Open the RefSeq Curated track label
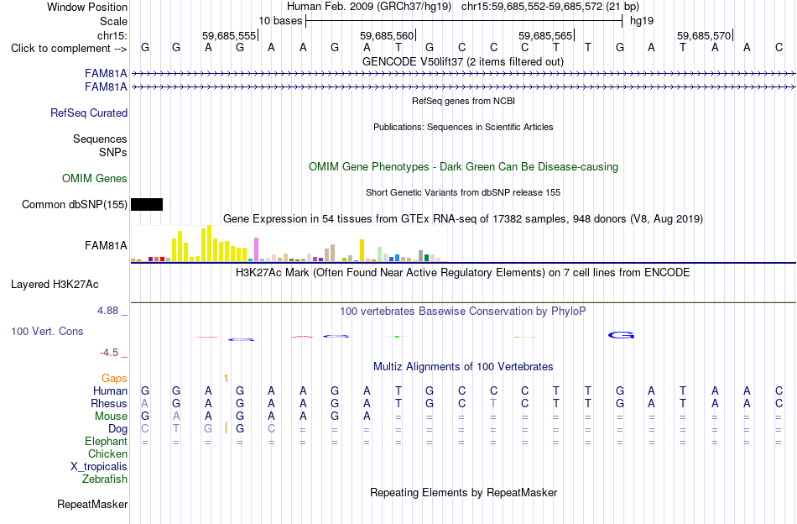Screen dimensions: 797x524 pyautogui.click(x=89, y=113)
